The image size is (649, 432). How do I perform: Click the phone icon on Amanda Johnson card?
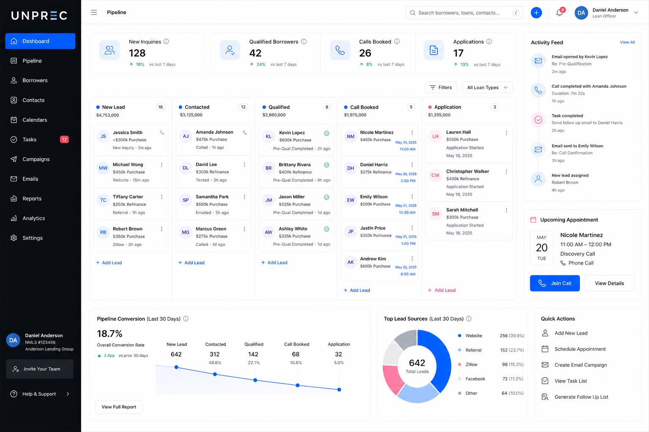coord(245,132)
